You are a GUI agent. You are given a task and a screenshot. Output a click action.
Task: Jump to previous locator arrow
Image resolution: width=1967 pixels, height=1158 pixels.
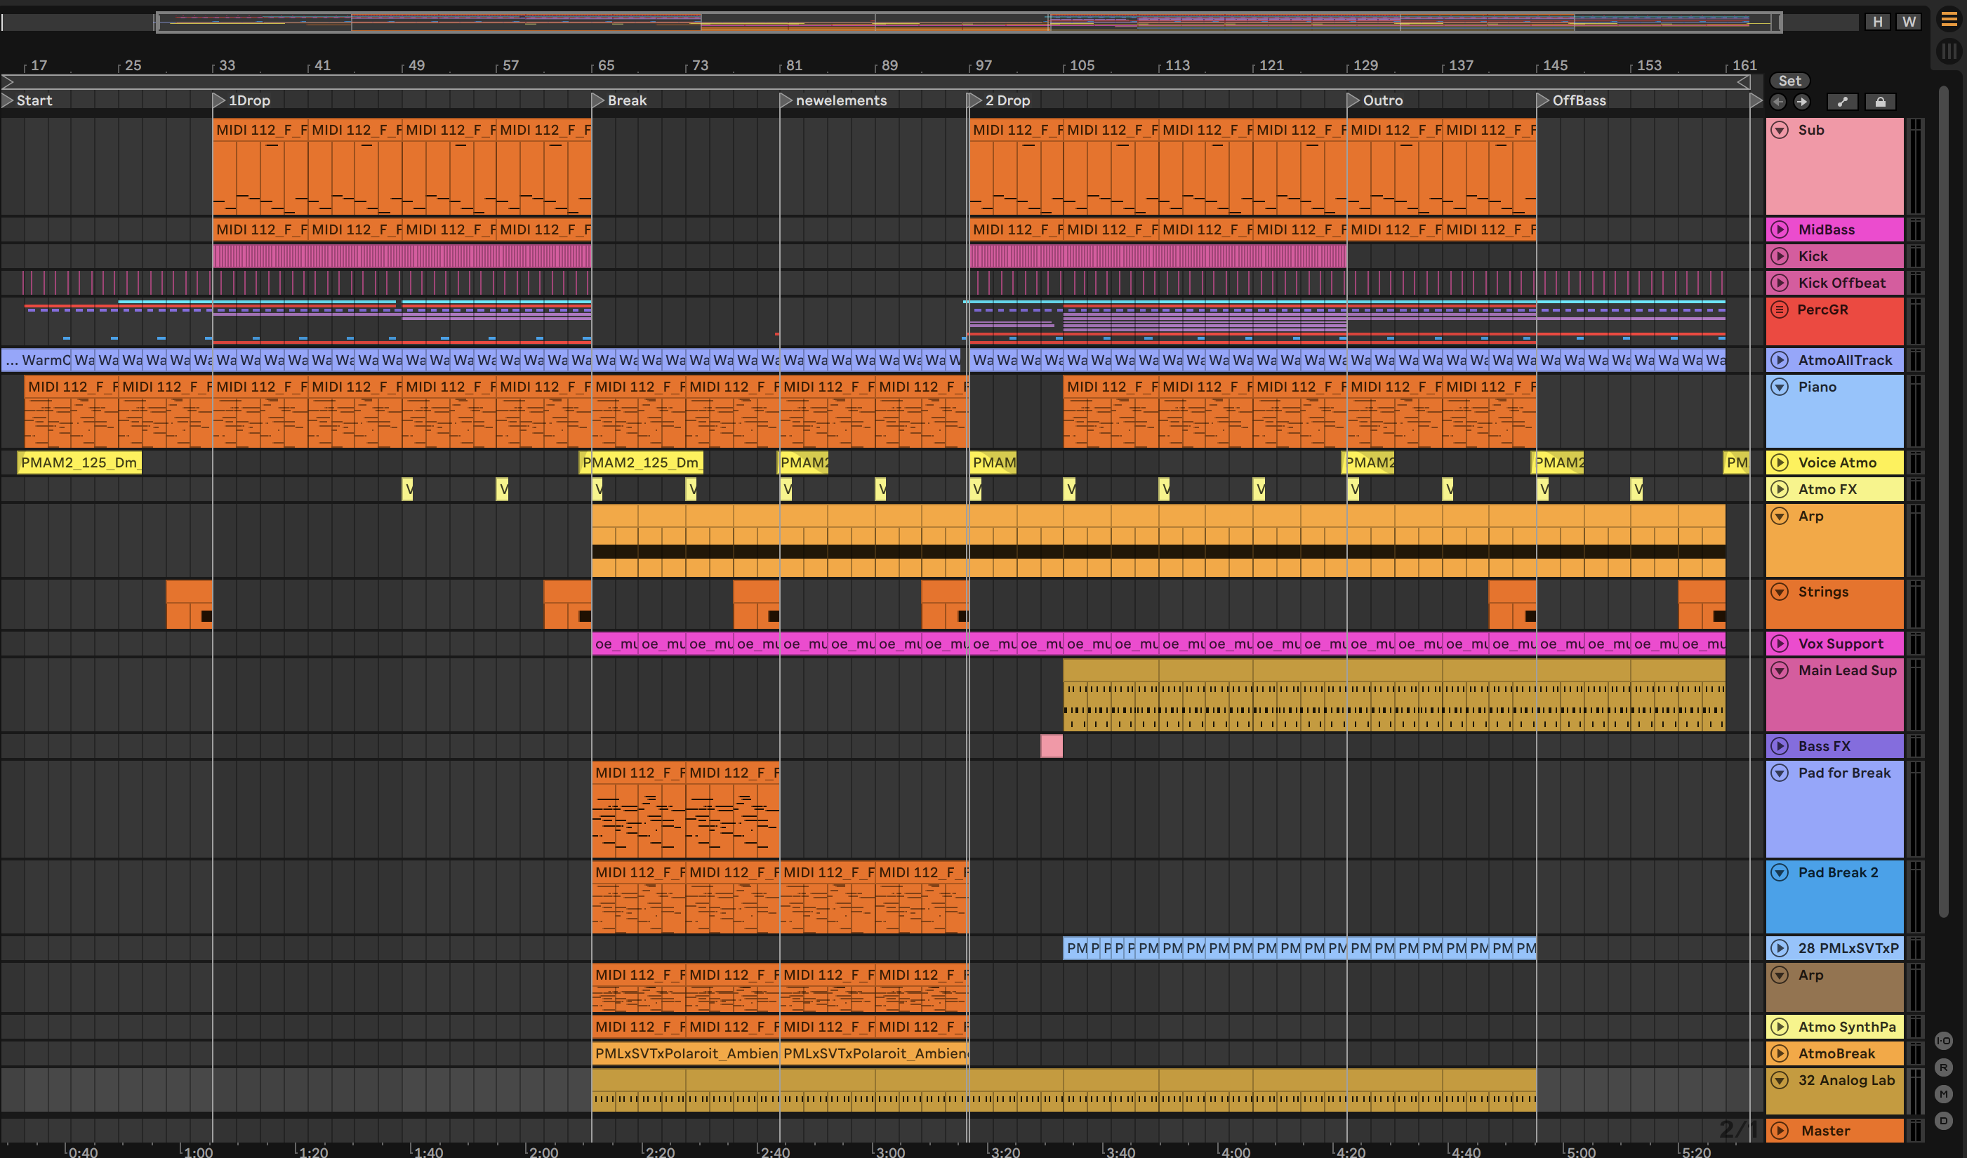[x=1778, y=102]
